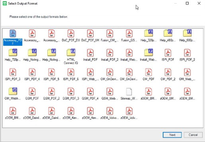Select the ISPI_PDF_6 format icon

tap(71, 74)
